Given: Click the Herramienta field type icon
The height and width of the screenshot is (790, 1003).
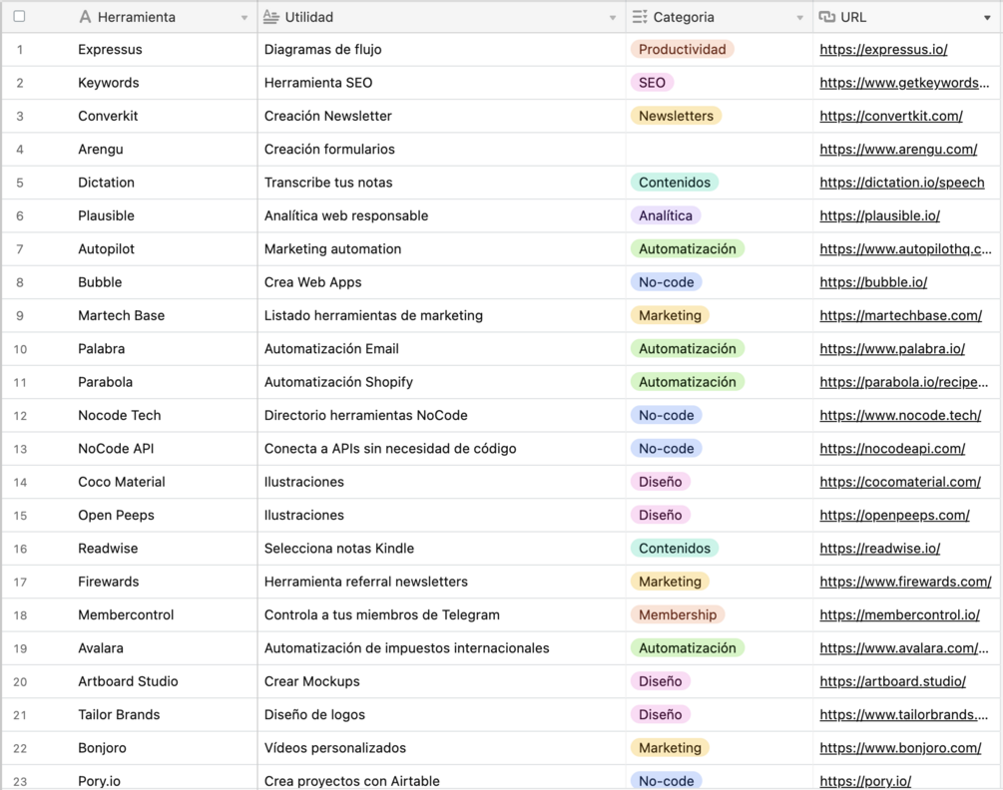Looking at the screenshot, I should click(85, 17).
